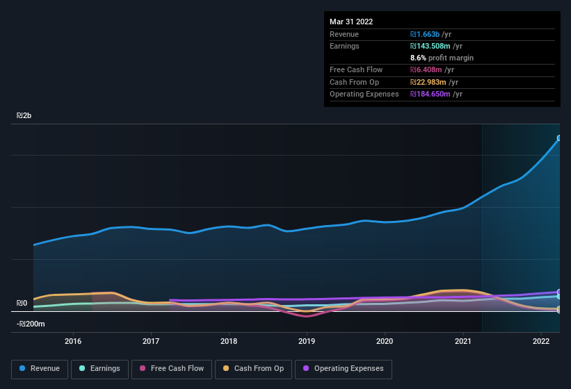Click the ₪143.508m earnings value
The height and width of the screenshot is (389, 571).
click(x=430, y=46)
